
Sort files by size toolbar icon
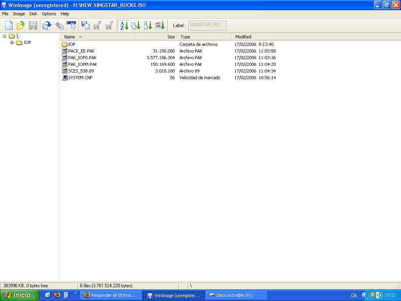click(x=148, y=25)
